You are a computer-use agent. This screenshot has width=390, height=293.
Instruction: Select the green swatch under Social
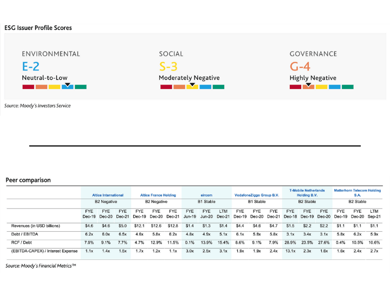click(218, 87)
